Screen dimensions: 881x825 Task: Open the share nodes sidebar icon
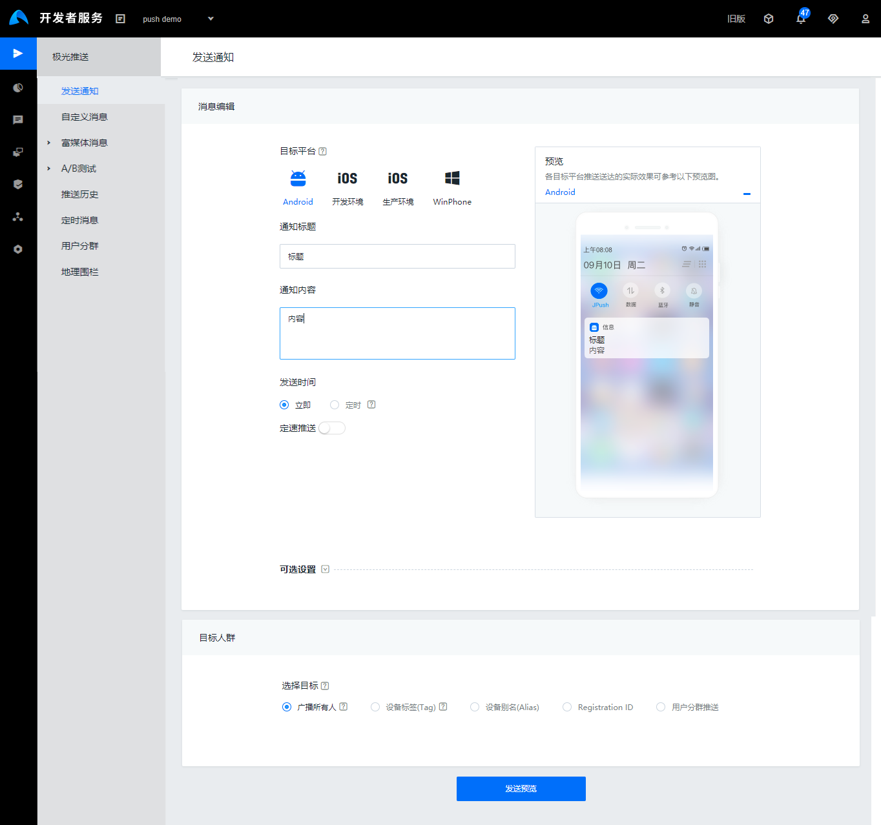coord(18,217)
